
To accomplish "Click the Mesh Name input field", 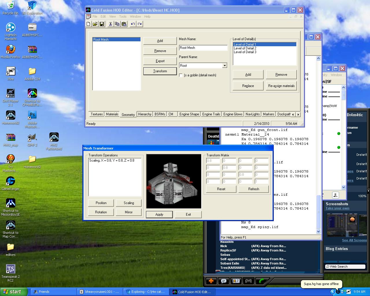I will tap(203, 48).
